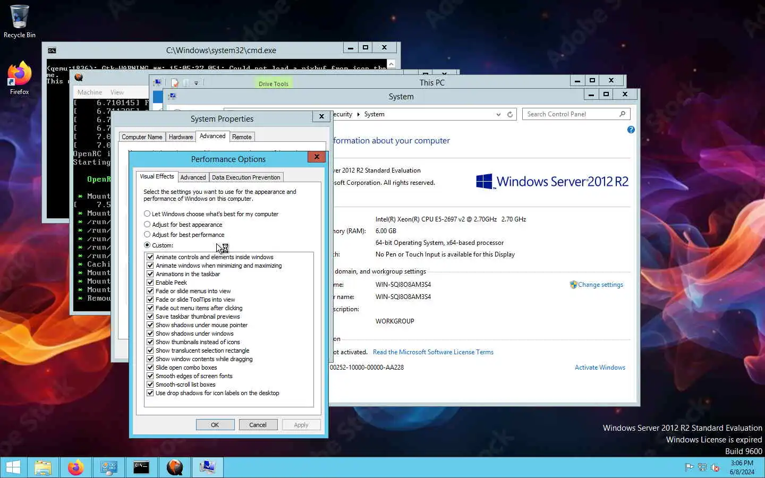765x478 pixels.
Task: Click Properties icon in This PC quick toolbar
Action: (x=174, y=82)
